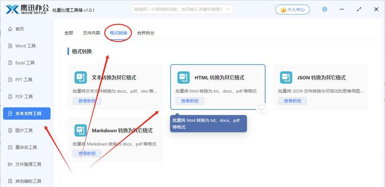This screenshot has height=187, width=385.
Task: Click the HTML card description text
Action: (x=216, y=91)
